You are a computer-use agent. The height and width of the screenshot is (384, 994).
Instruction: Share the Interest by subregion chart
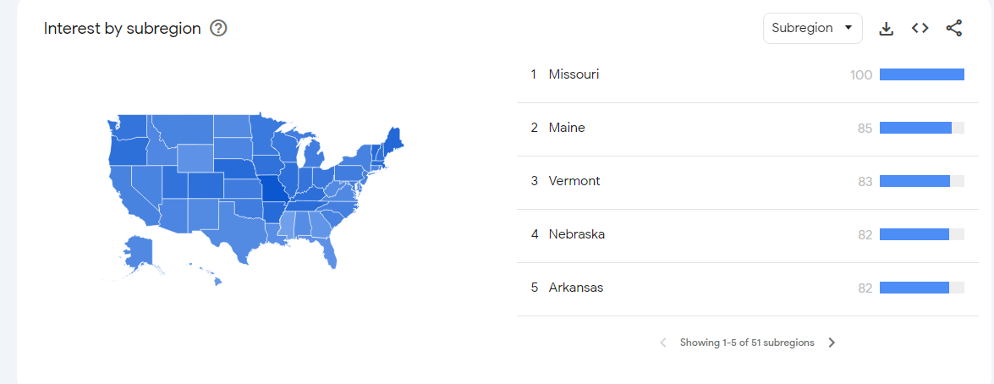953,28
